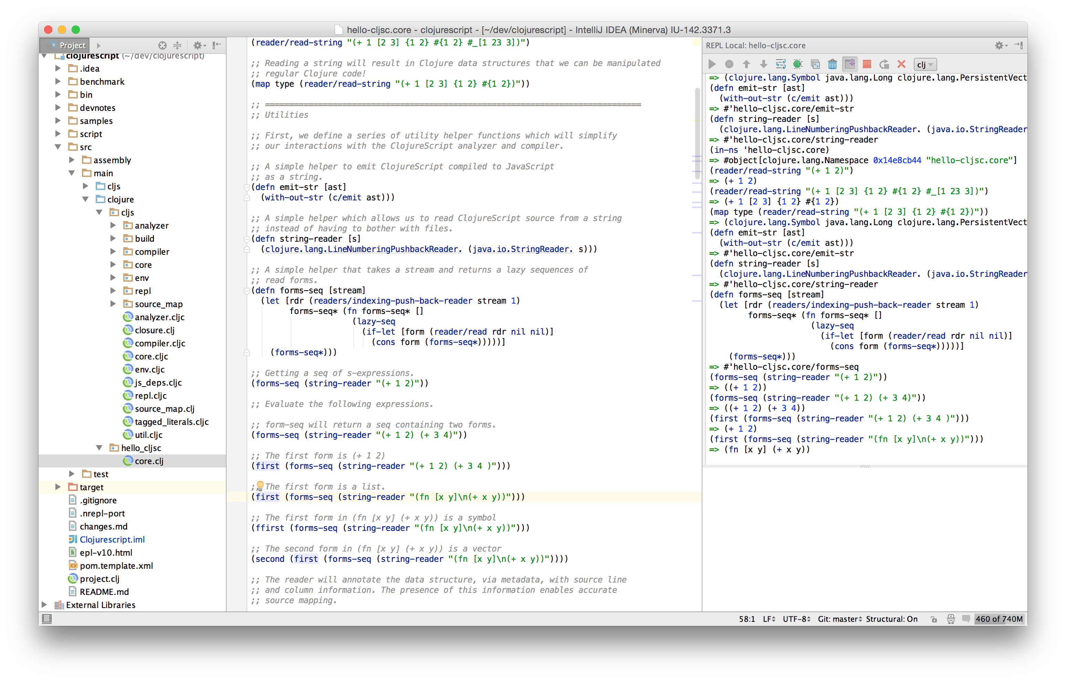
Task: Expand the analyzer folder in tree
Action: pos(113,226)
